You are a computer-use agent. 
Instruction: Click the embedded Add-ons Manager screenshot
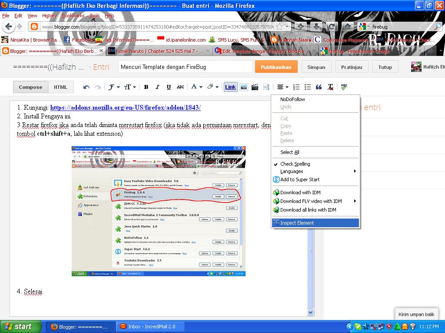(158, 211)
